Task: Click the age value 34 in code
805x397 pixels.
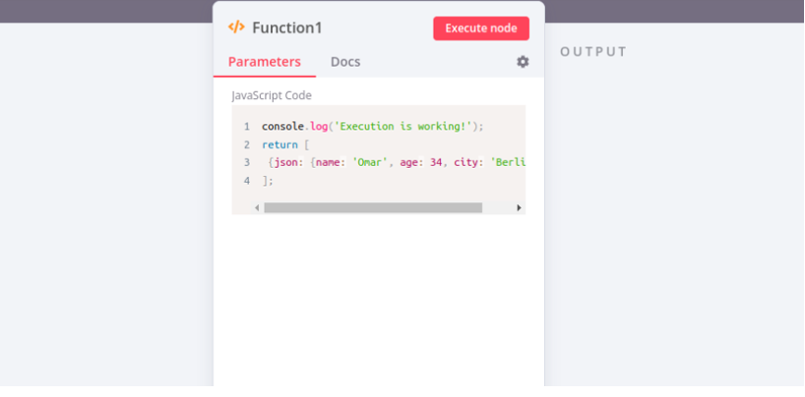Action: [x=436, y=162]
